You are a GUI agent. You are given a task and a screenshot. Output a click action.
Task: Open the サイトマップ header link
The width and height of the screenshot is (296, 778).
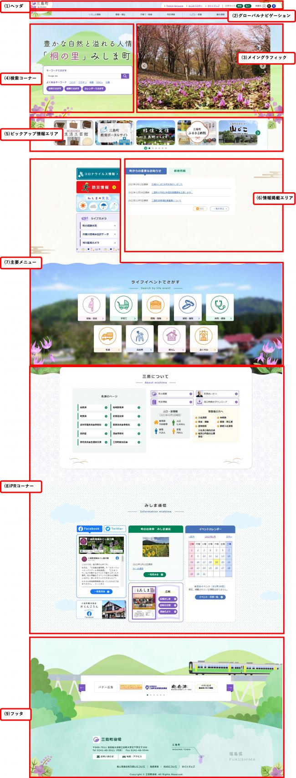(x=213, y=6)
